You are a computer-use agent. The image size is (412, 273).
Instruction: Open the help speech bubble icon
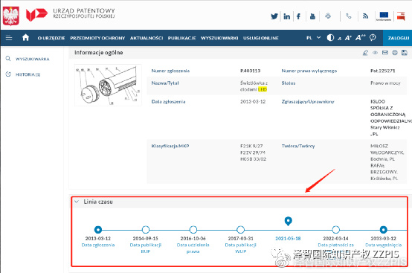click(373, 38)
